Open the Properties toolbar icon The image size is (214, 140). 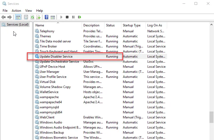point(26,17)
